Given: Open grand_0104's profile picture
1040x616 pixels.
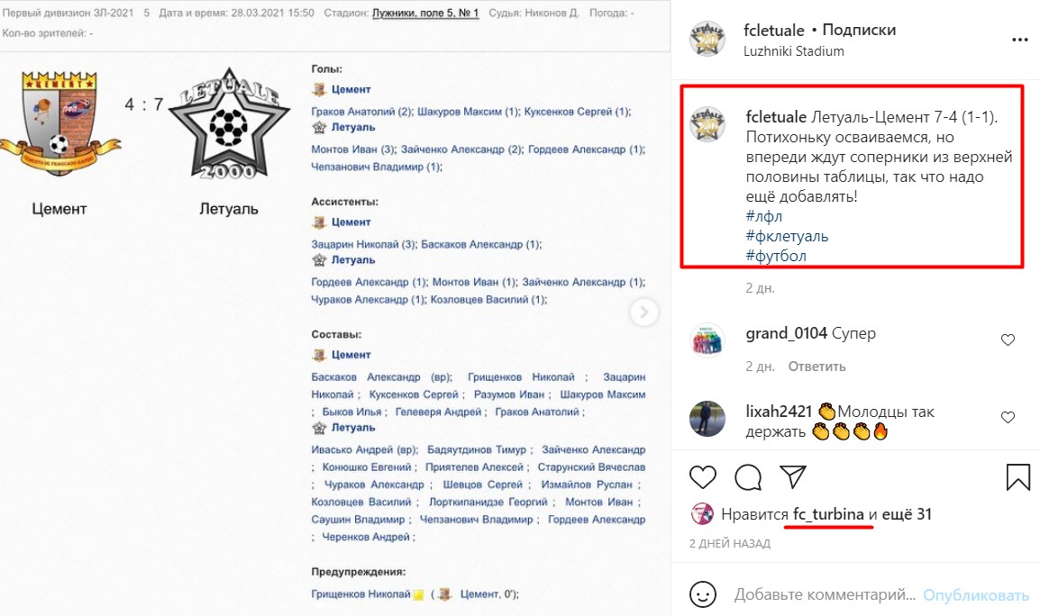Looking at the screenshot, I should point(707,340).
